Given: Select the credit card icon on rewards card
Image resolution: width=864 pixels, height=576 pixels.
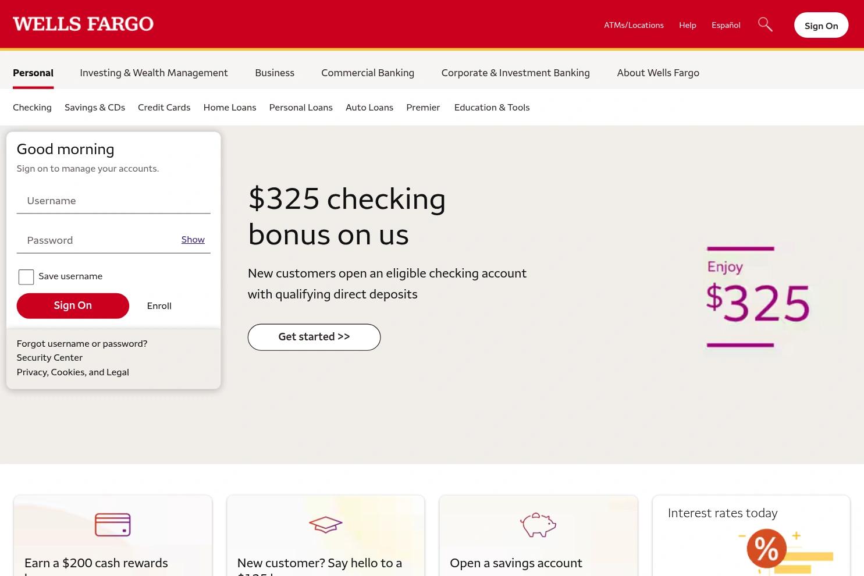Looking at the screenshot, I should pos(113,525).
